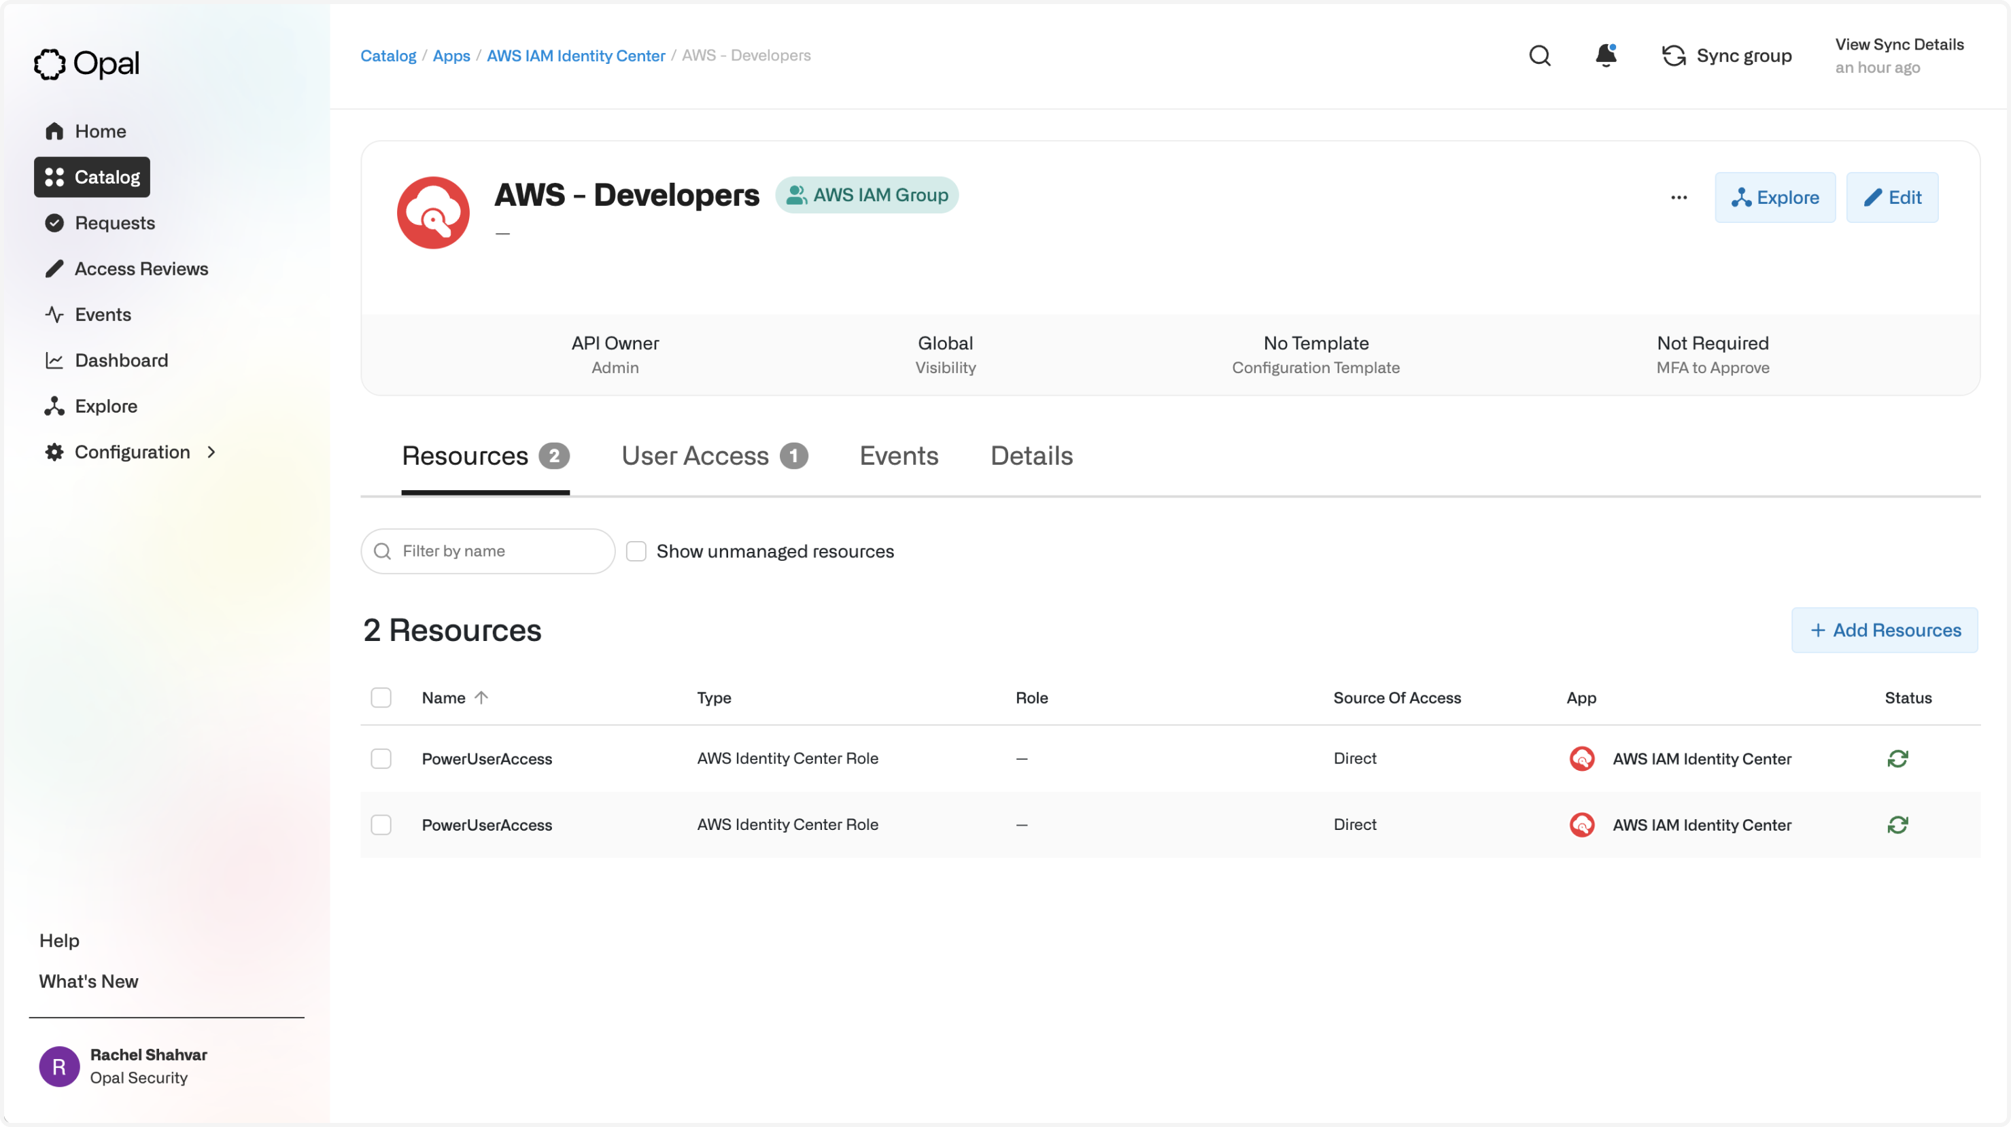Open the second PowerUserAccess resource name
The width and height of the screenshot is (2011, 1127).
tap(486, 825)
